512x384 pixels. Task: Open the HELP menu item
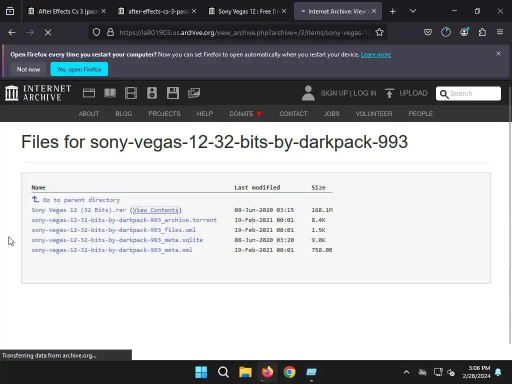[x=204, y=113]
